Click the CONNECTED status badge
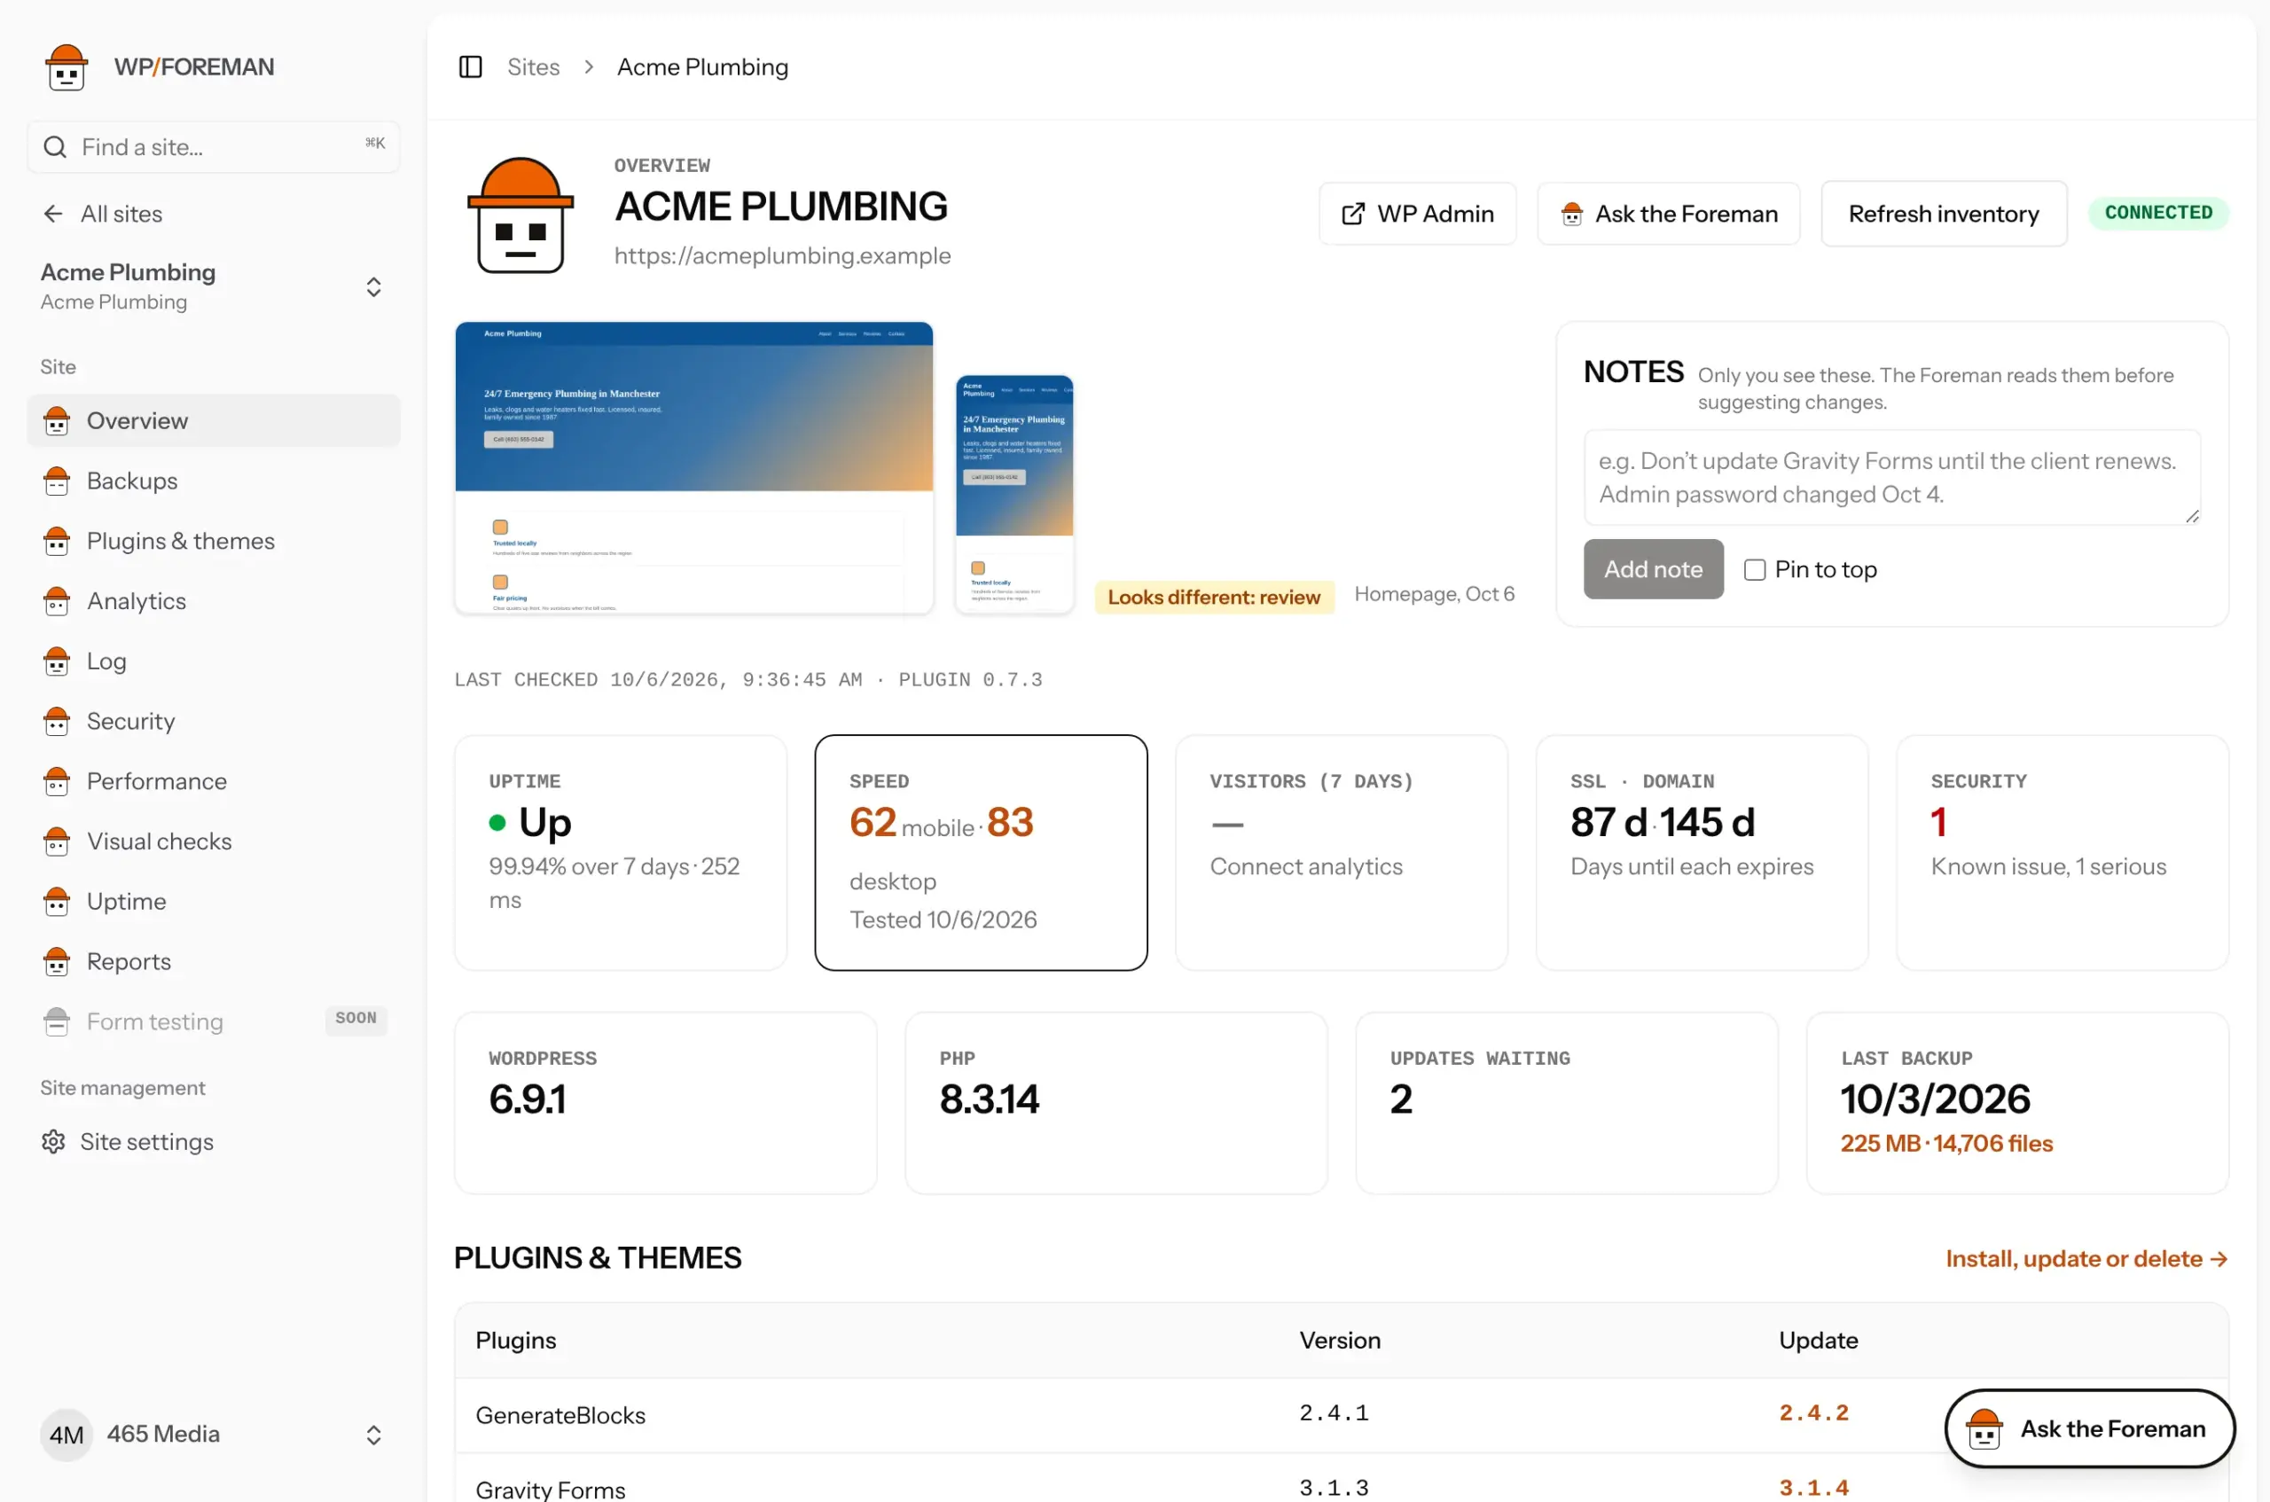 [x=2159, y=213]
